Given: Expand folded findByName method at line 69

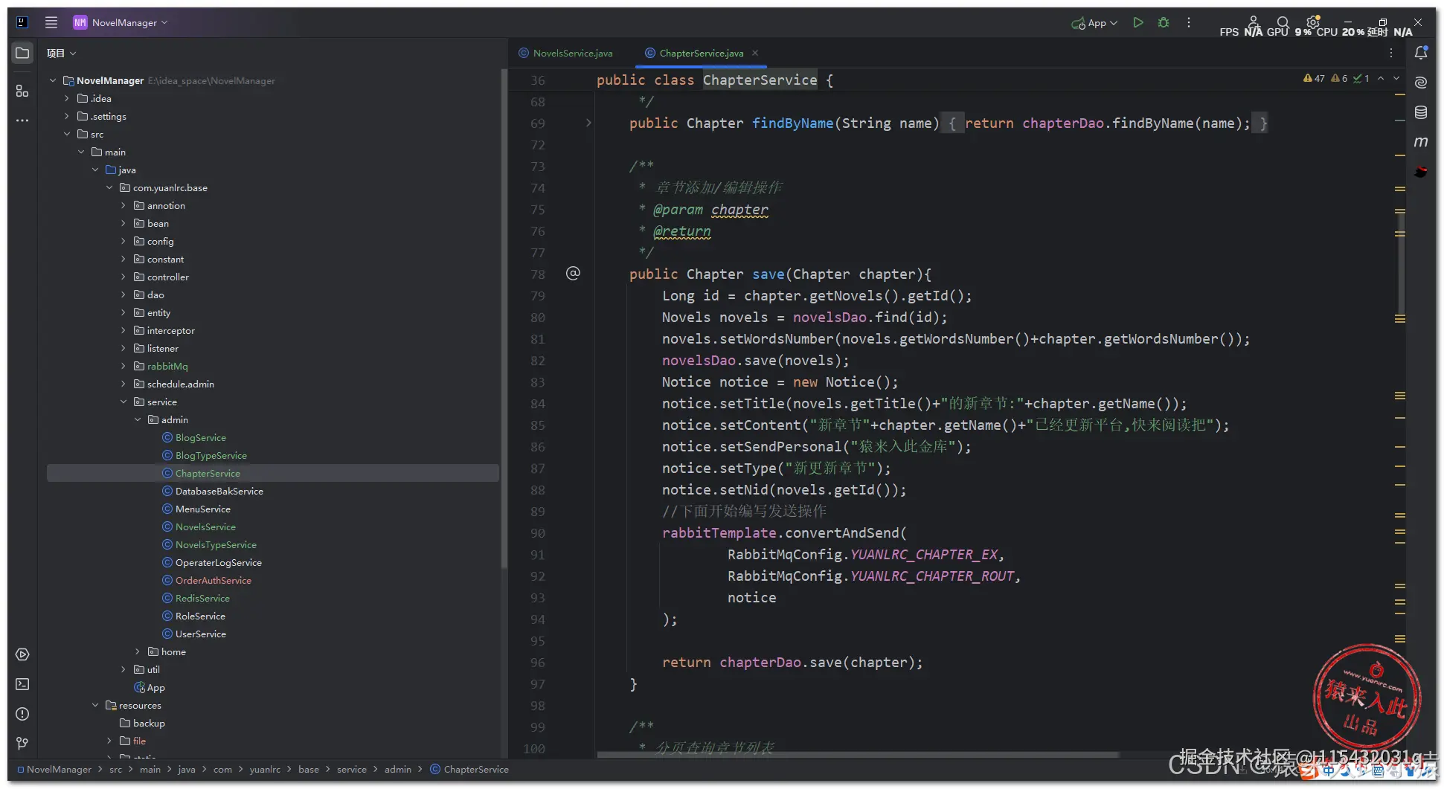Looking at the screenshot, I should click(588, 123).
